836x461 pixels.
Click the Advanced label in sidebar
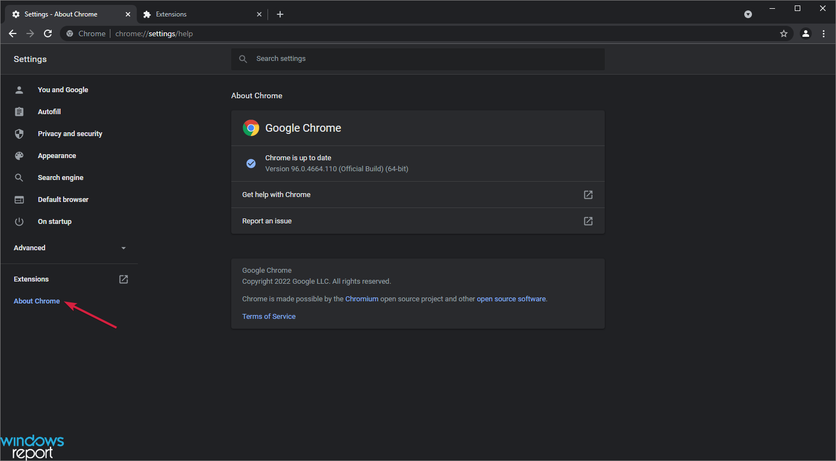click(x=30, y=248)
